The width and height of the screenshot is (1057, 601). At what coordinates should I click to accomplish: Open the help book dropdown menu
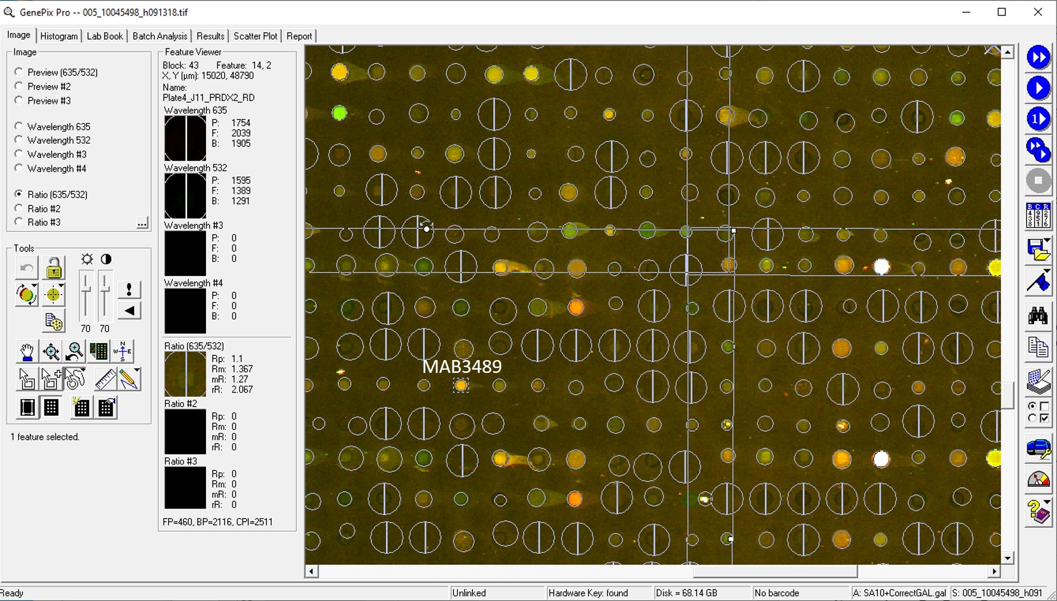coord(1046,502)
